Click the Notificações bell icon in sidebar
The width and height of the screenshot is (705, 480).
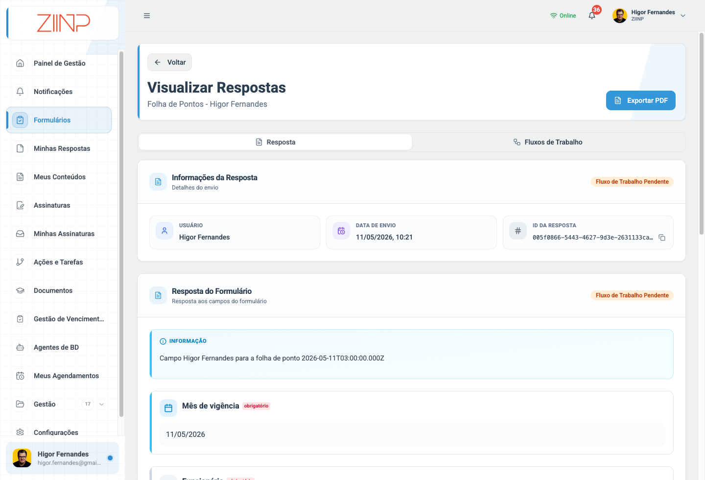(x=20, y=92)
